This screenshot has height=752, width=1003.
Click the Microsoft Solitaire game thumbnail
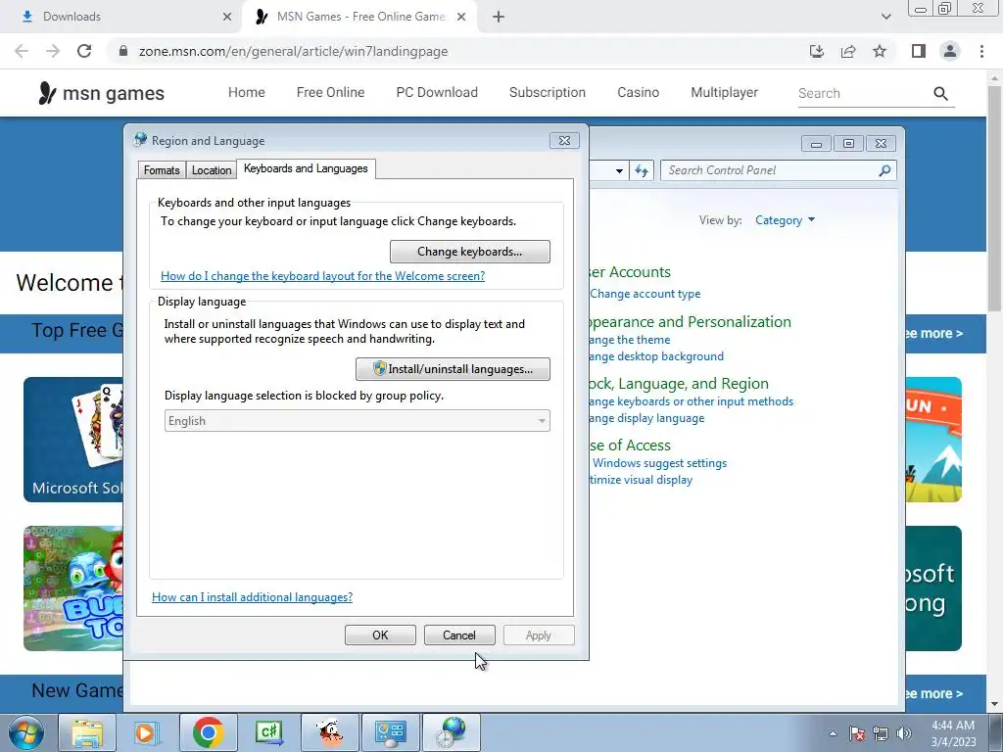(72, 440)
